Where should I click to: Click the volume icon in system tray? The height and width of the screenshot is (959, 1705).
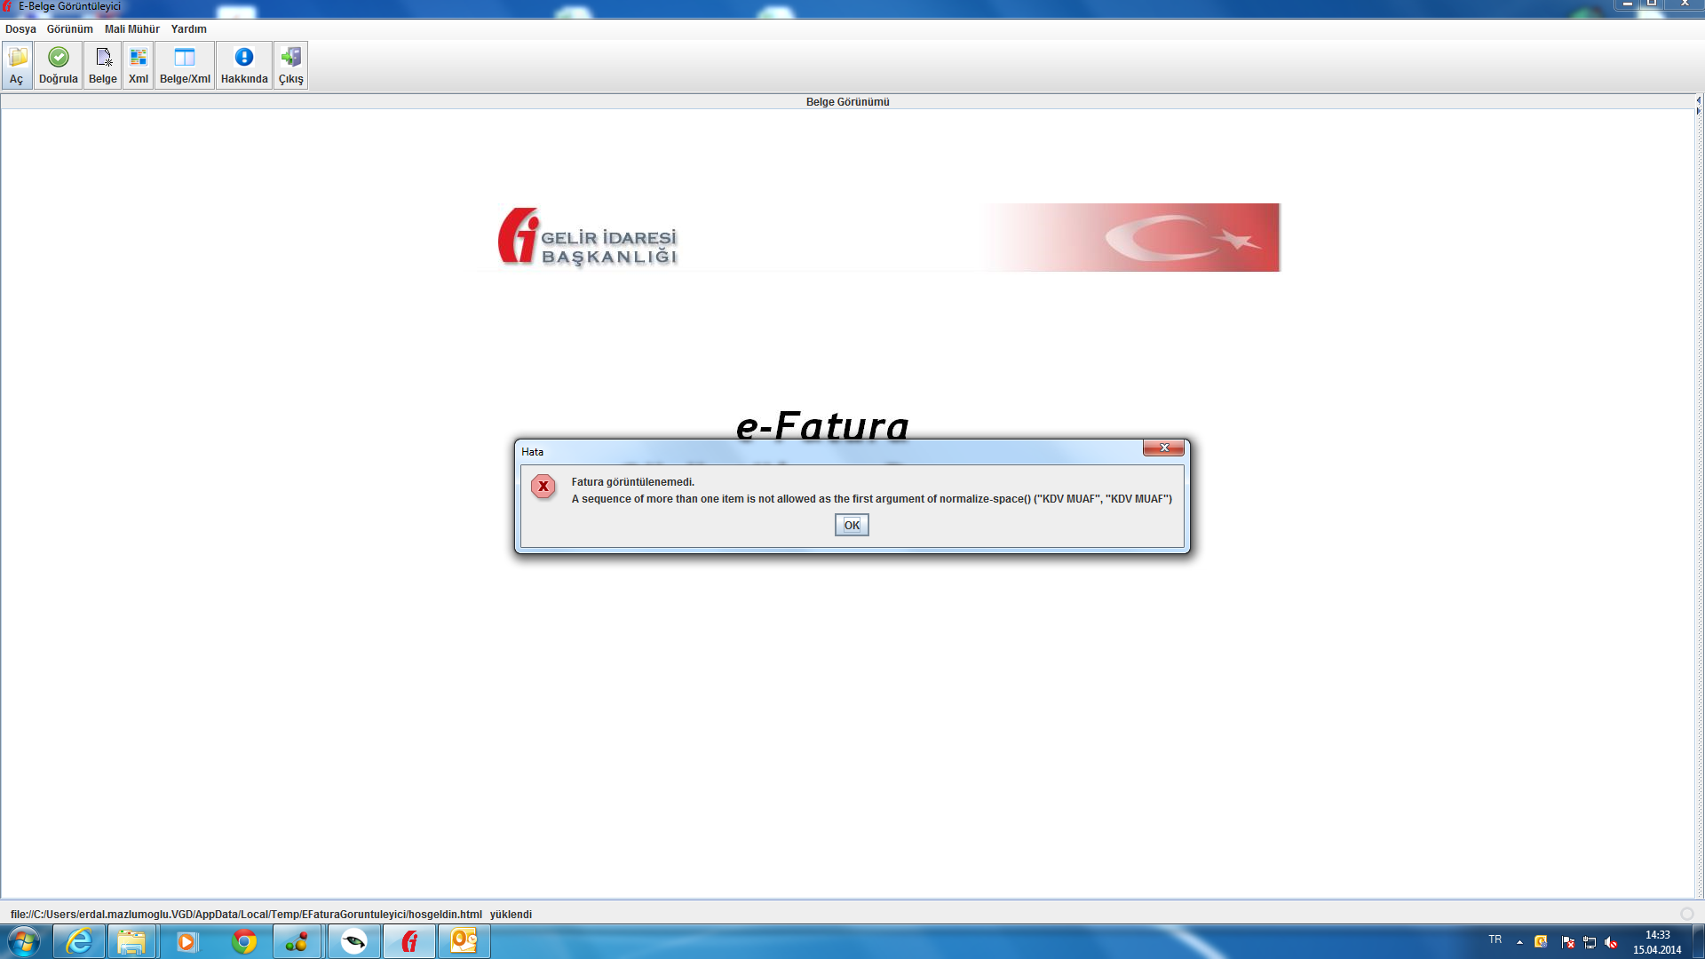(x=1611, y=943)
